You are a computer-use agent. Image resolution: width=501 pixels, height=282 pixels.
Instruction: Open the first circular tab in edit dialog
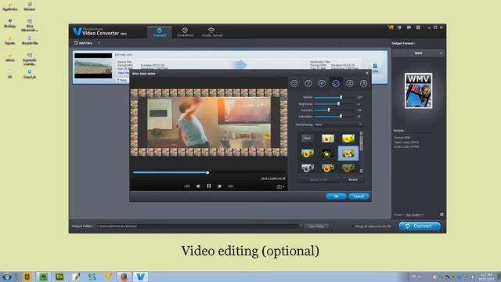tap(294, 84)
